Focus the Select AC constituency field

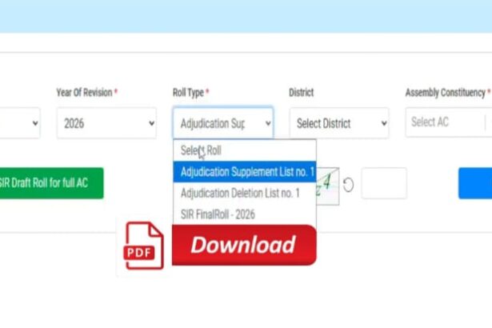point(445,122)
